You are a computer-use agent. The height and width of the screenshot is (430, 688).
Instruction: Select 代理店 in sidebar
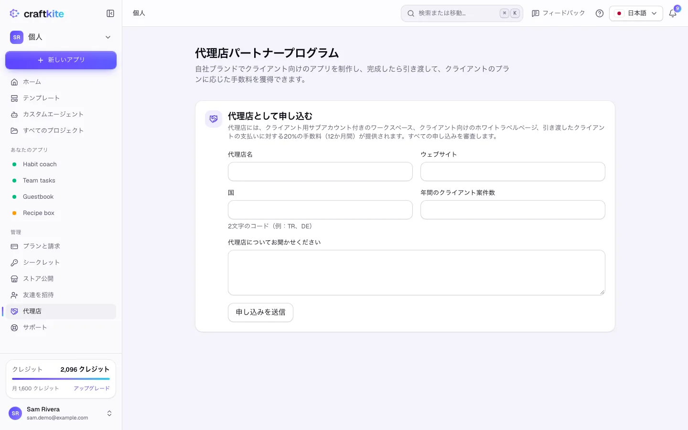[61, 311]
